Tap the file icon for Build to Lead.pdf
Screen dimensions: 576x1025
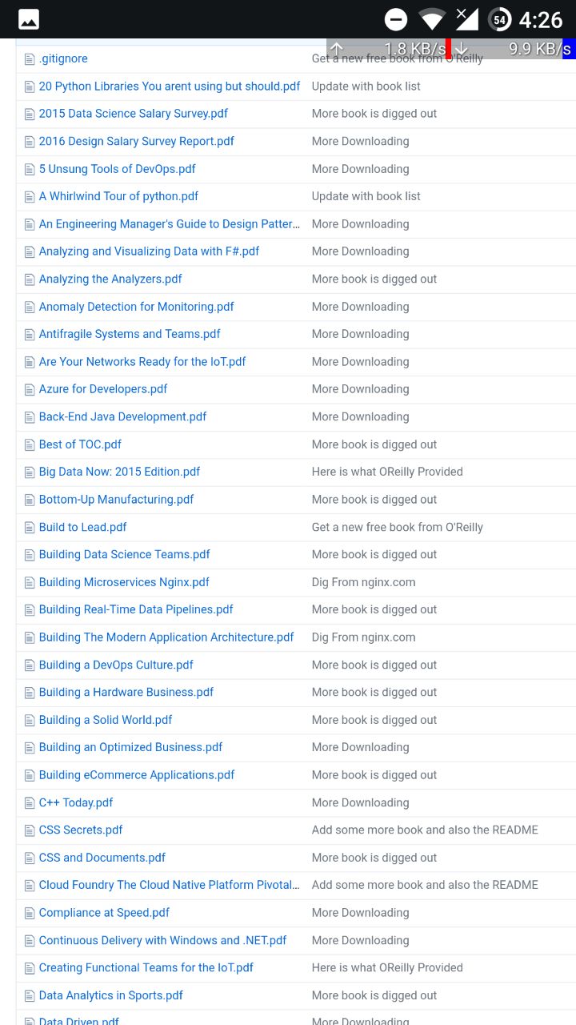click(x=30, y=528)
